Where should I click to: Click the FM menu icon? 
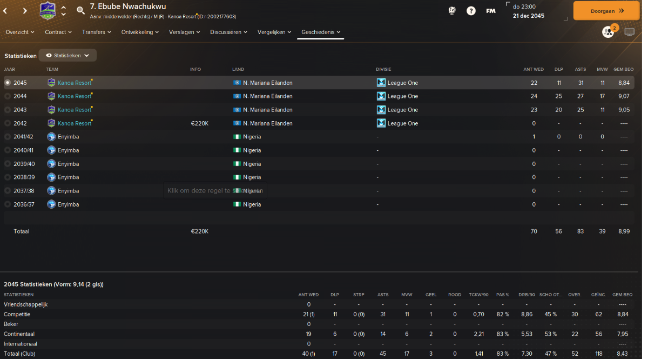pyautogui.click(x=490, y=11)
